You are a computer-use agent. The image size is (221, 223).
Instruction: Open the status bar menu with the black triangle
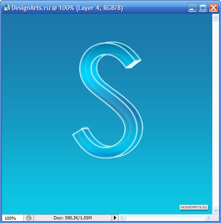point(115,218)
